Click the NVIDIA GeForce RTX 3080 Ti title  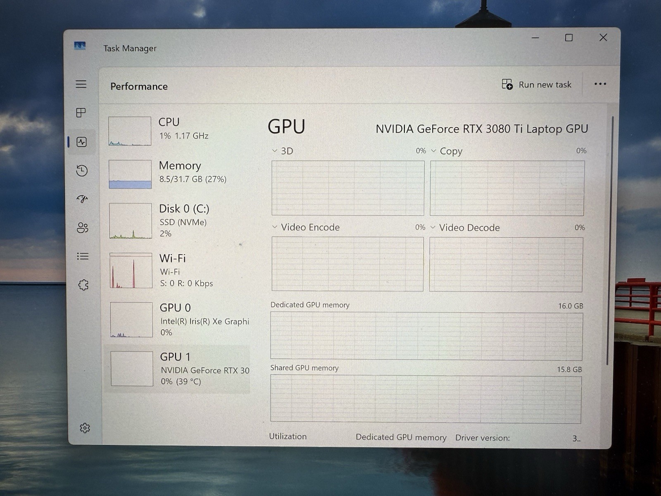point(482,129)
